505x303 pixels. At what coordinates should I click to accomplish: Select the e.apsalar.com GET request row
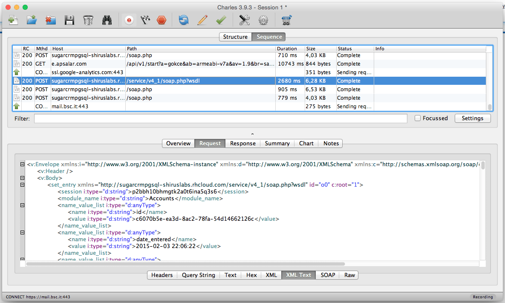(249, 64)
